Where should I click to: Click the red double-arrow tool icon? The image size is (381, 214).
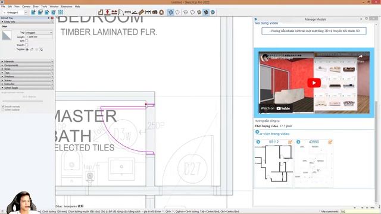[114, 12]
